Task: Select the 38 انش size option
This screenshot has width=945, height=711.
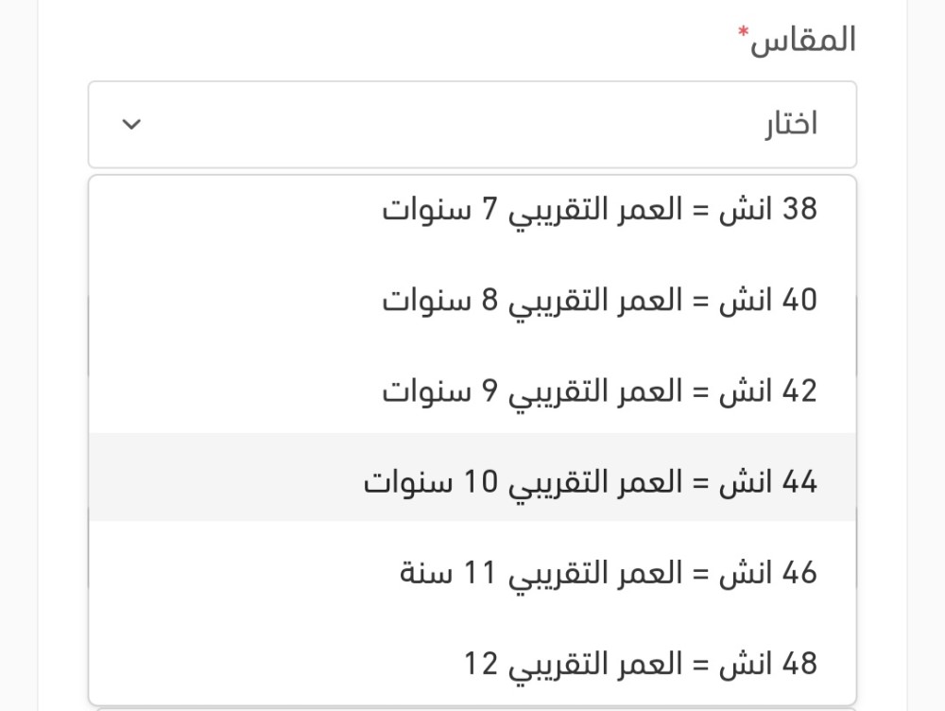Action: [599, 209]
